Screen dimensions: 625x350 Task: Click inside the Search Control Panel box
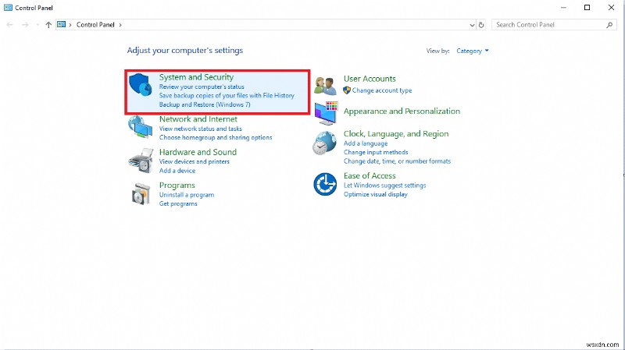547,24
